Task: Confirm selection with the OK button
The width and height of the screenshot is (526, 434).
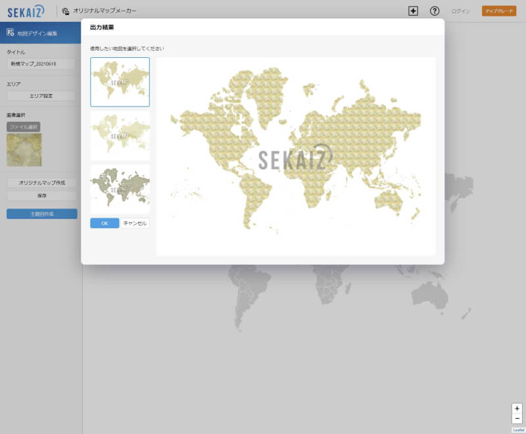Action: point(105,223)
